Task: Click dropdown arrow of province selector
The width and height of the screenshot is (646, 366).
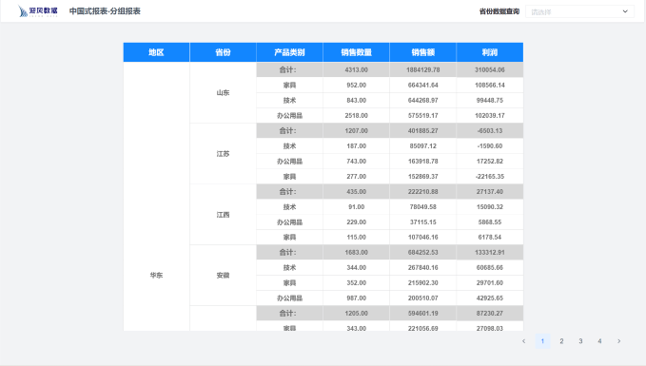Action: coord(625,11)
